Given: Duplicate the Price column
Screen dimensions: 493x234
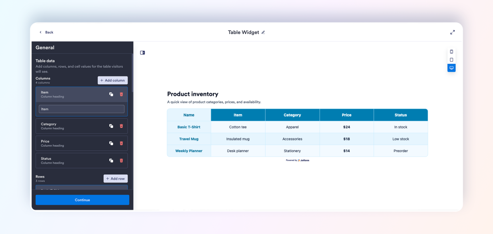Looking at the screenshot, I should tap(111, 143).
